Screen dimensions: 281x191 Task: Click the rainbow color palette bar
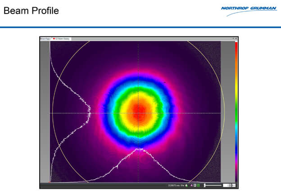click(236, 112)
